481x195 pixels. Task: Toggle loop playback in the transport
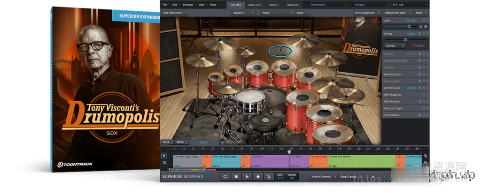tap(225, 177)
